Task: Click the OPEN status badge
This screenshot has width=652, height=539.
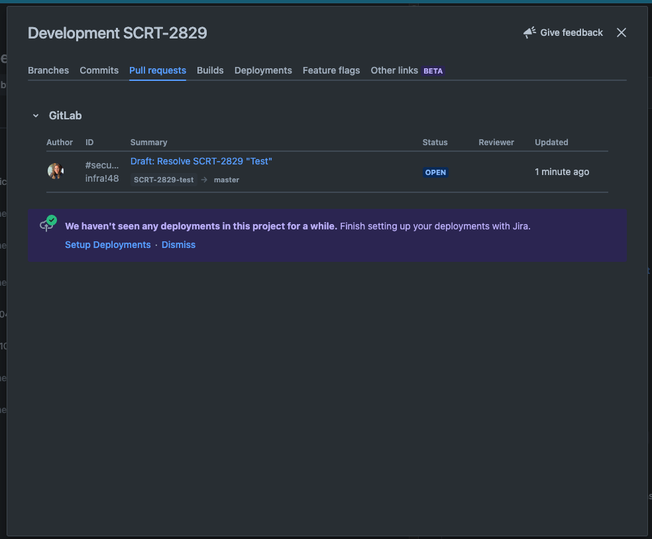Action: [435, 172]
